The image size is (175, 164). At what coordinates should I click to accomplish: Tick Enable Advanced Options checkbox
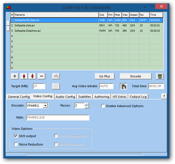point(103,106)
